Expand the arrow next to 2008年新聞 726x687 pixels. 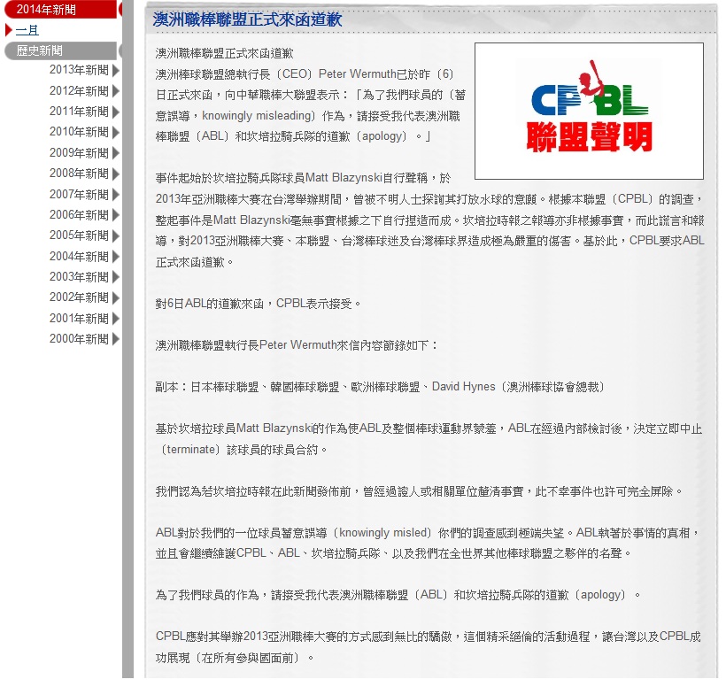(116, 174)
